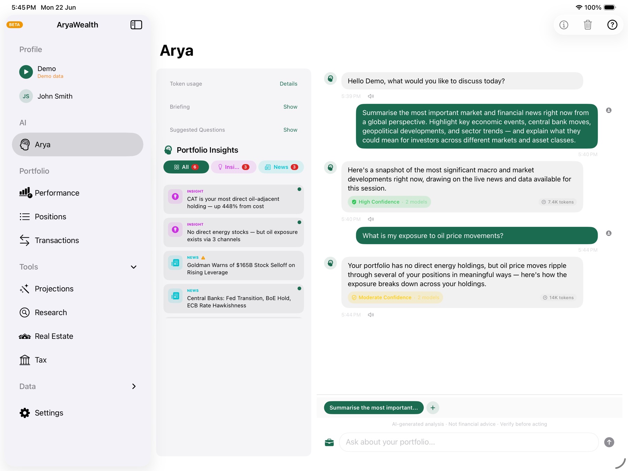The image size is (628, 471).
Task: Click user avatar beside Summarise market news message
Action: tap(609, 110)
